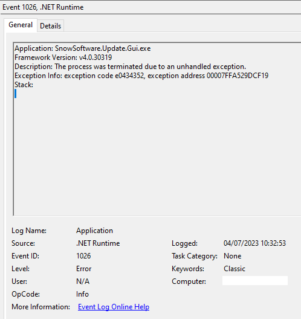Select the Source value .NET Runtime
The height and width of the screenshot is (319, 301).
click(98, 243)
